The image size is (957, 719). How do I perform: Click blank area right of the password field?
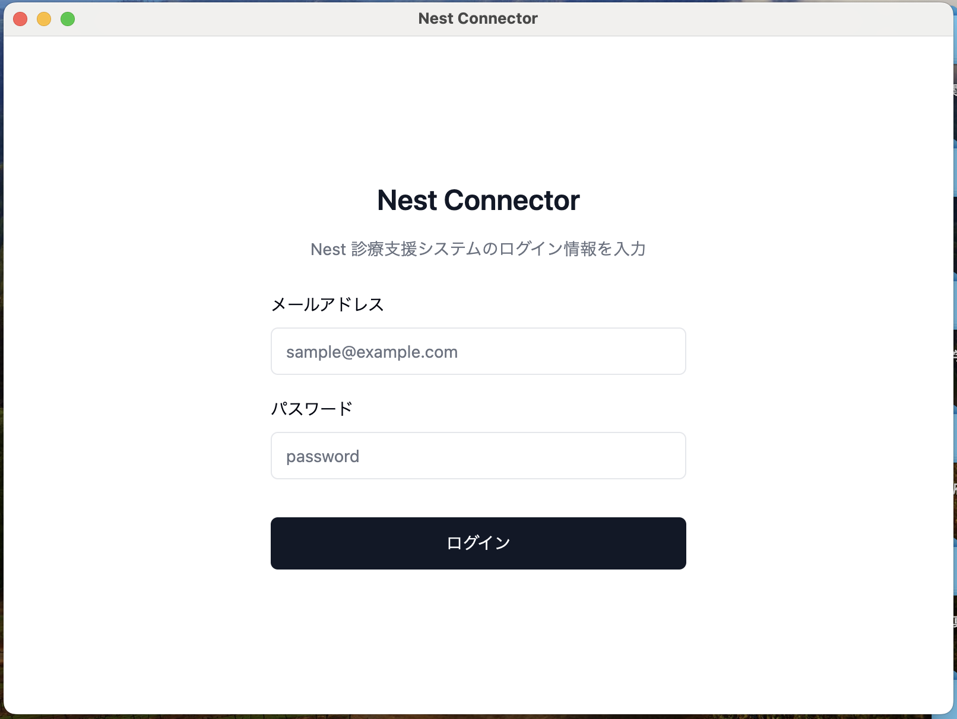[819, 456]
